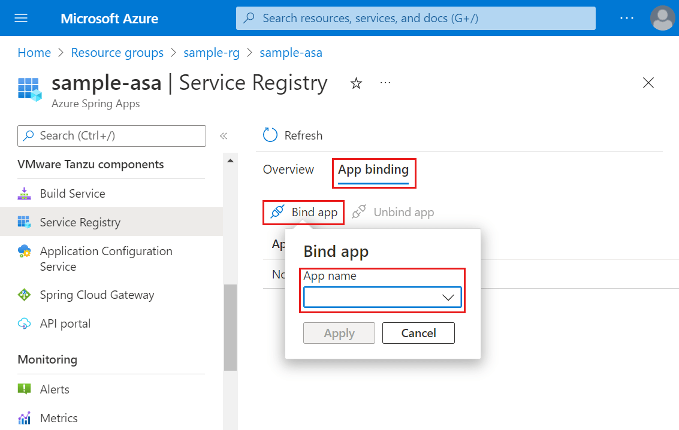The image size is (679, 430).
Task: Open Metrics under Monitoring
Action: [60, 417]
